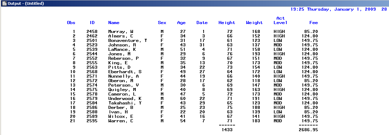Screen dimensions: 389x135
Task: Click the Weight column header
Action: [x=254, y=23]
